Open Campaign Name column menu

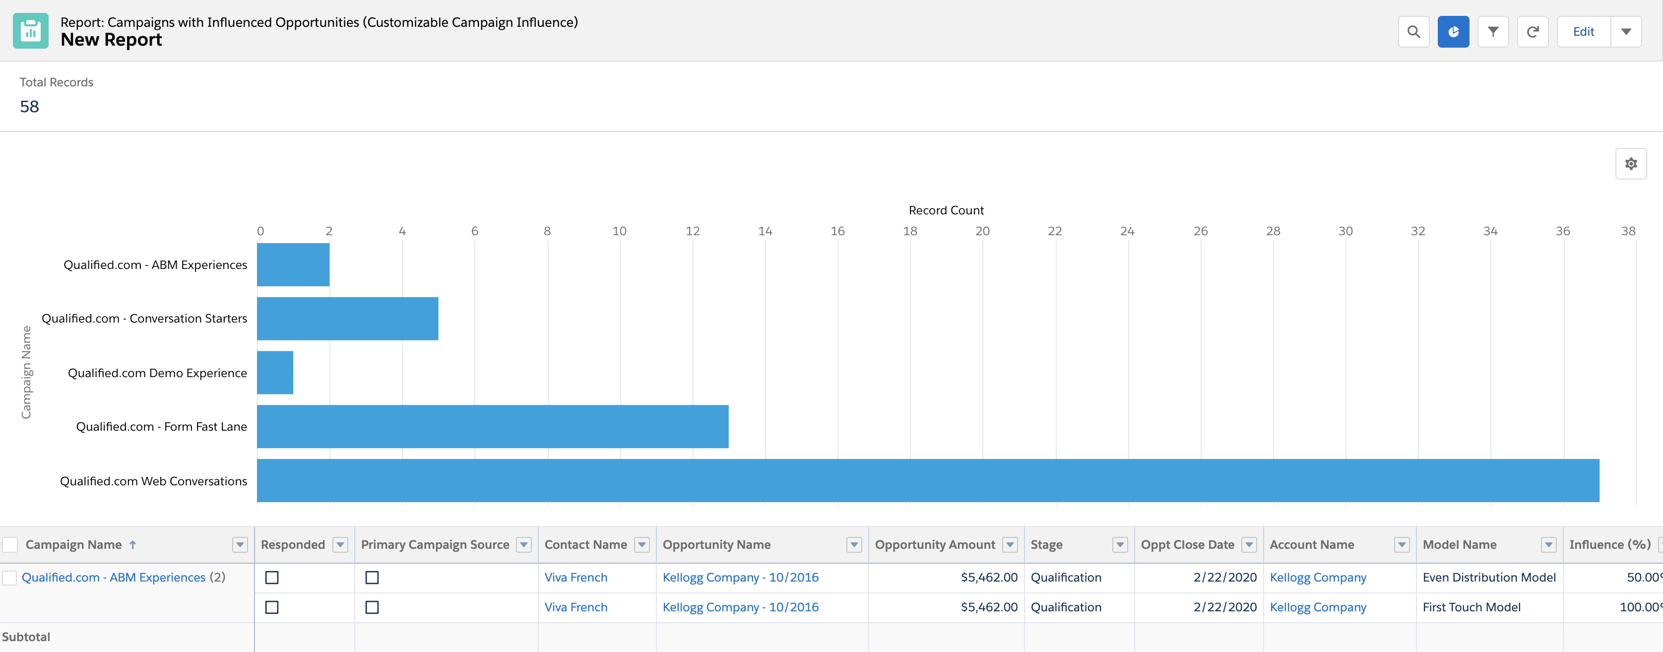(240, 545)
